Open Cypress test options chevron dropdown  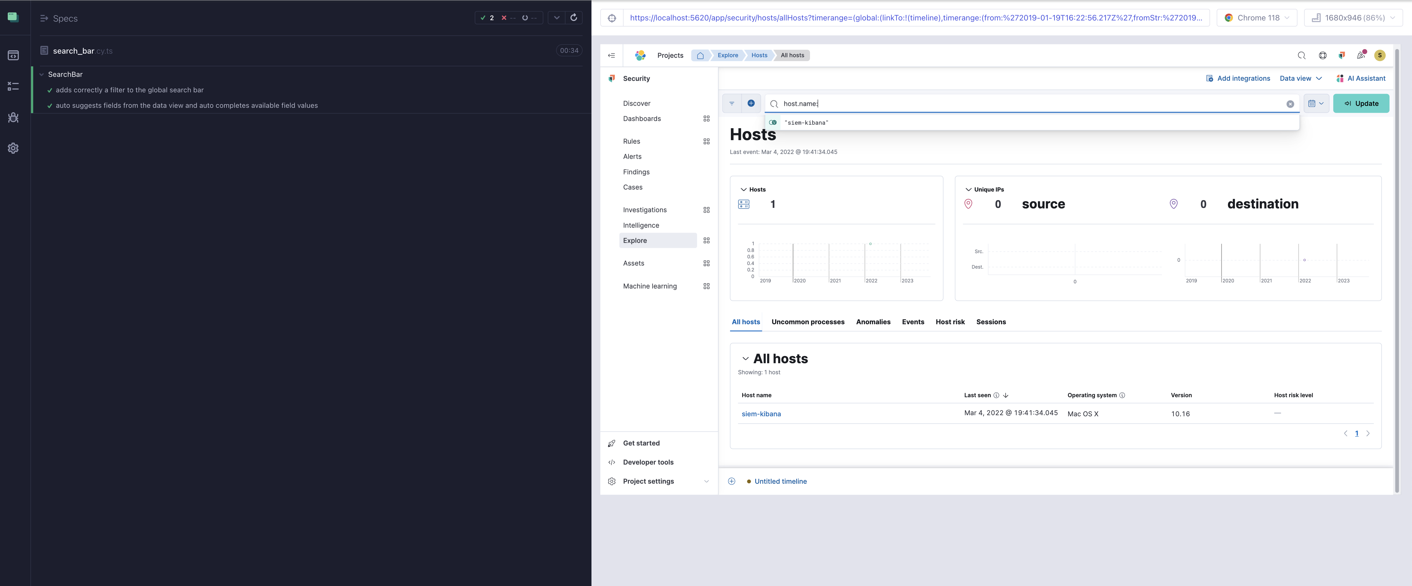pos(556,17)
